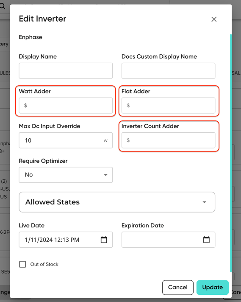Close the Edit Inverter dialog
Image resolution: width=241 pixels, height=302 pixels.
[214, 19]
